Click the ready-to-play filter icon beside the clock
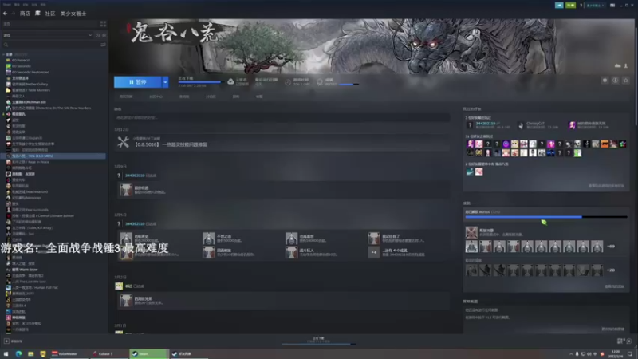This screenshot has height=359, width=638. (x=104, y=35)
